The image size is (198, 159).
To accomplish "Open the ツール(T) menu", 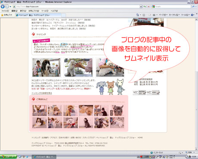I will (x=45, y=11).
